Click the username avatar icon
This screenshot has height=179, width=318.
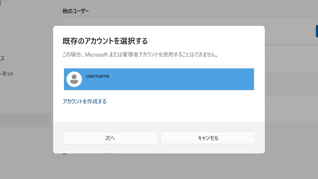click(74, 79)
